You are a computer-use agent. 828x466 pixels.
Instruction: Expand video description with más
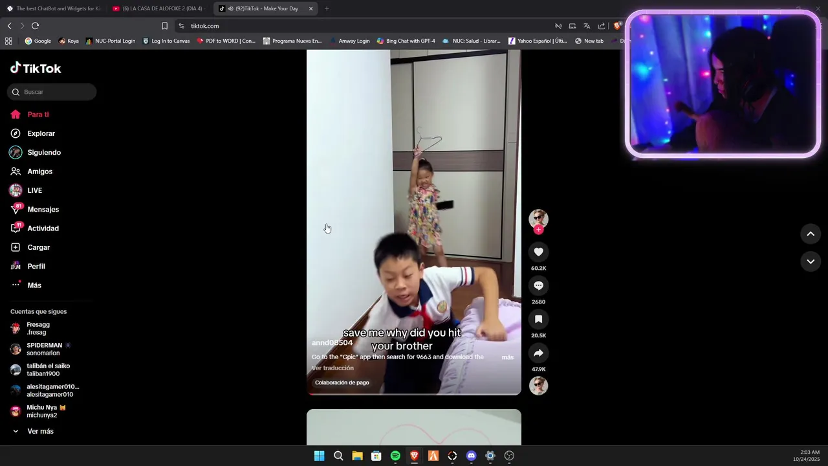point(507,357)
